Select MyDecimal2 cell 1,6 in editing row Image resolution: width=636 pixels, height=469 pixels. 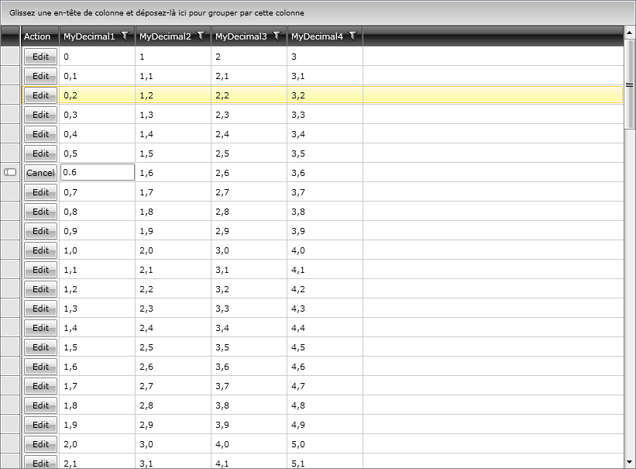(x=174, y=173)
